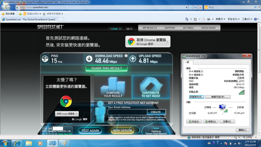The height and width of the screenshot is (147, 261).
Task: Click the Chrome logo in the left ad
Action: 66,101
